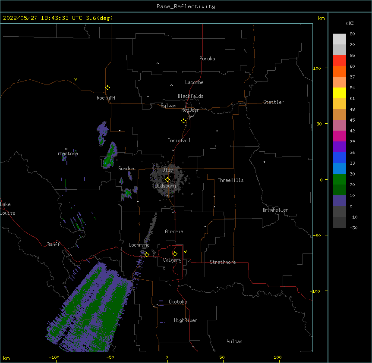Click the Sundre town label
The image size is (372, 363).
pyautogui.click(x=126, y=169)
